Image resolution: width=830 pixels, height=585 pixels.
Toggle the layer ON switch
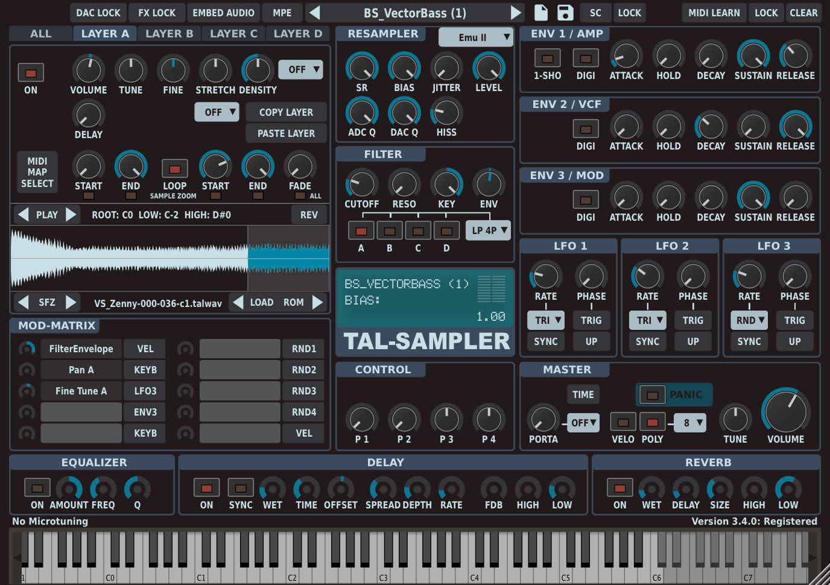click(30, 74)
